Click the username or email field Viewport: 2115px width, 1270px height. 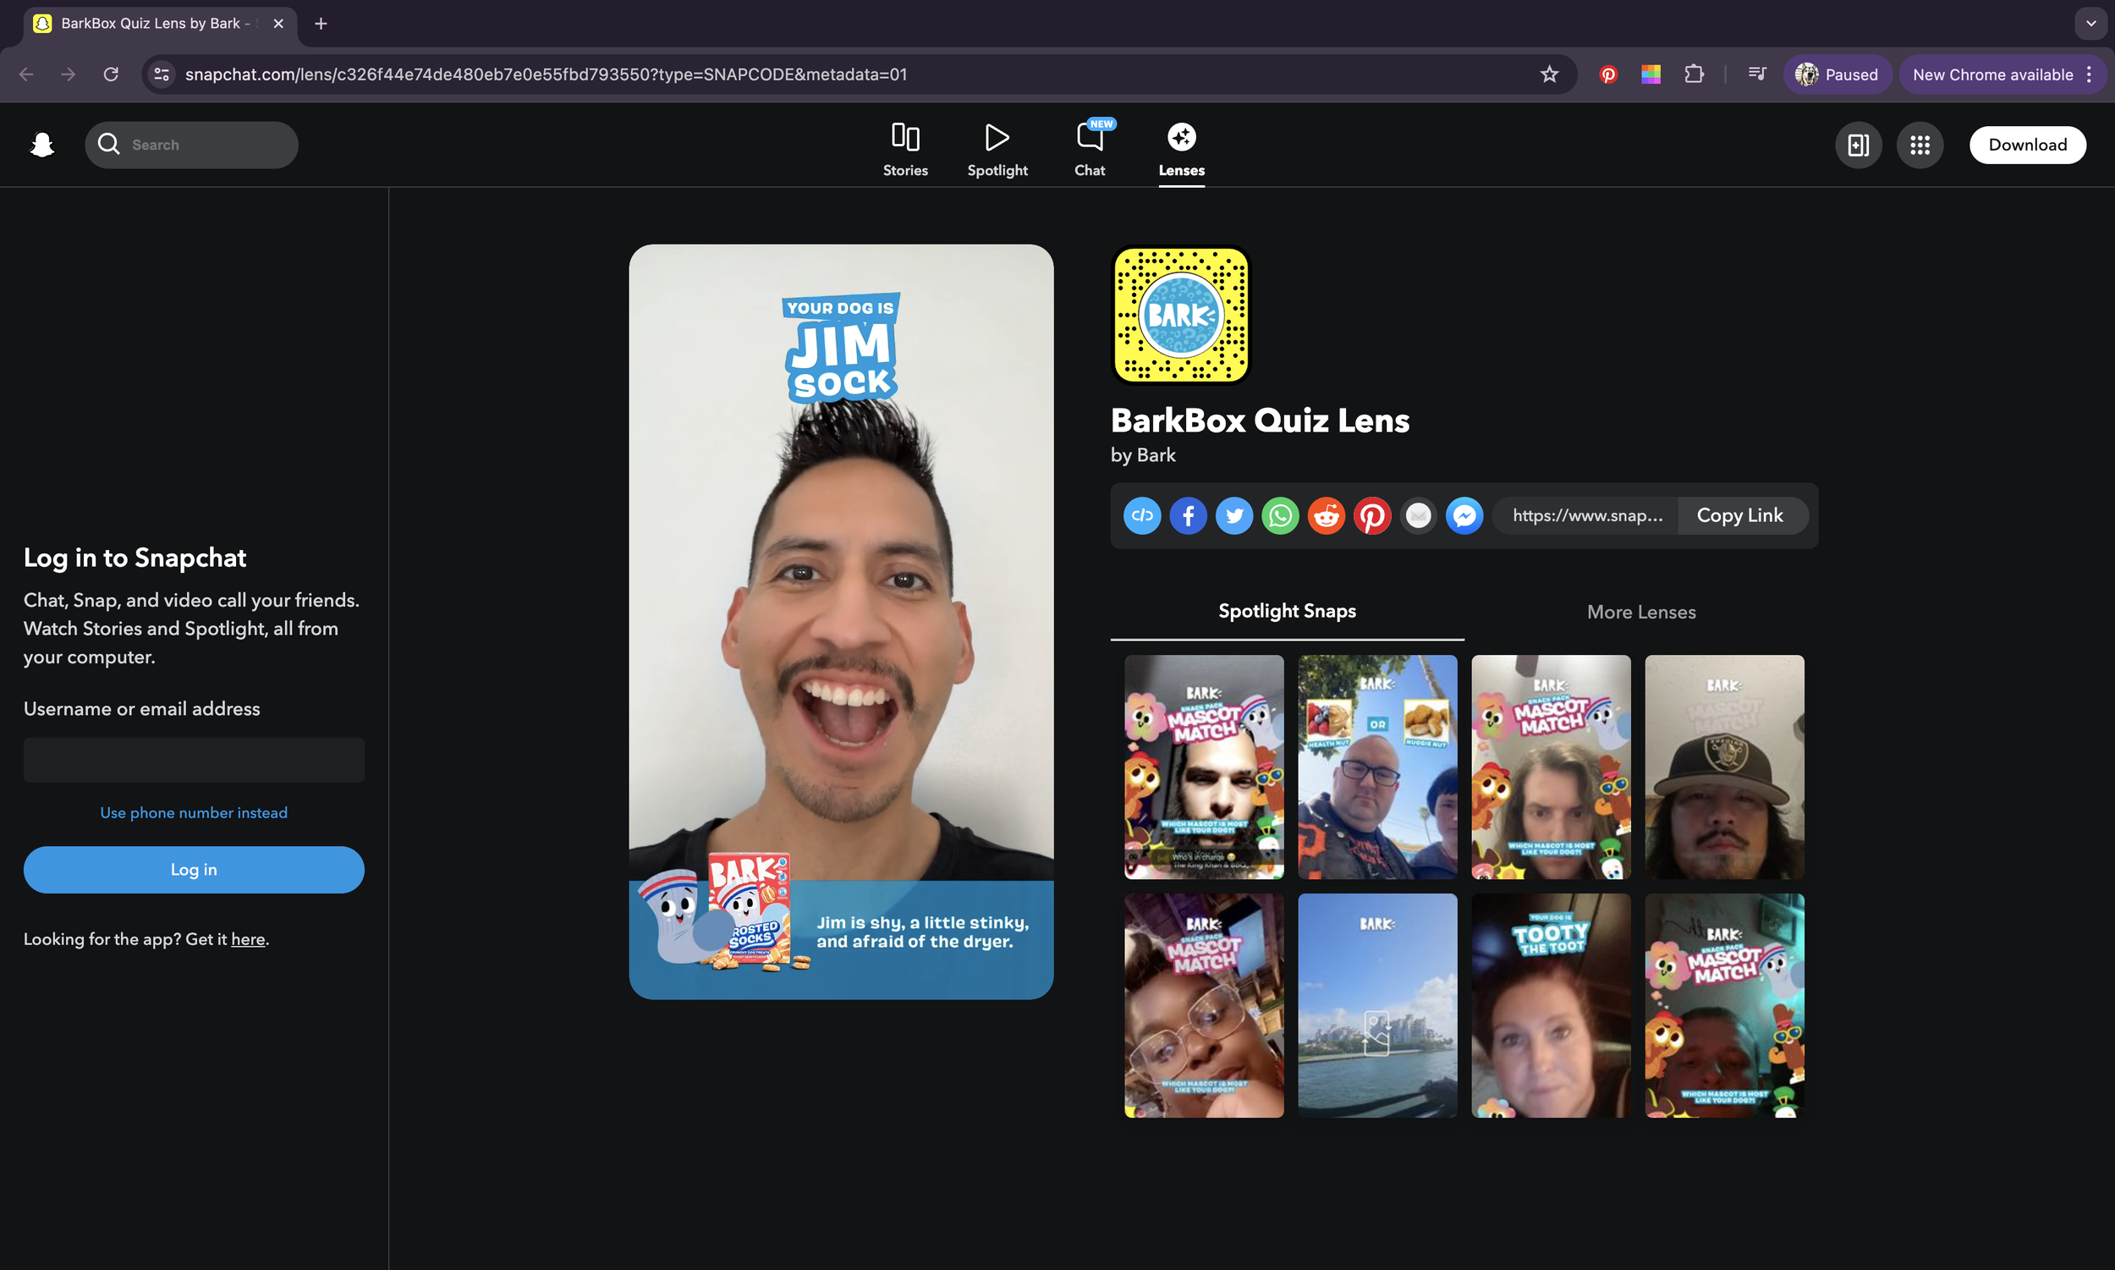pyautogui.click(x=194, y=760)
